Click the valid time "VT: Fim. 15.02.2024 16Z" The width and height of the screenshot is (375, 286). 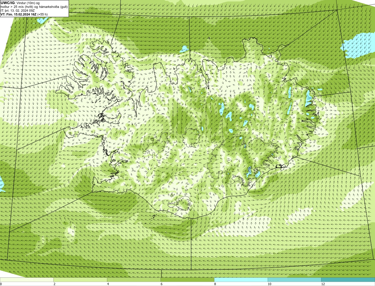(x=18, y=14)
